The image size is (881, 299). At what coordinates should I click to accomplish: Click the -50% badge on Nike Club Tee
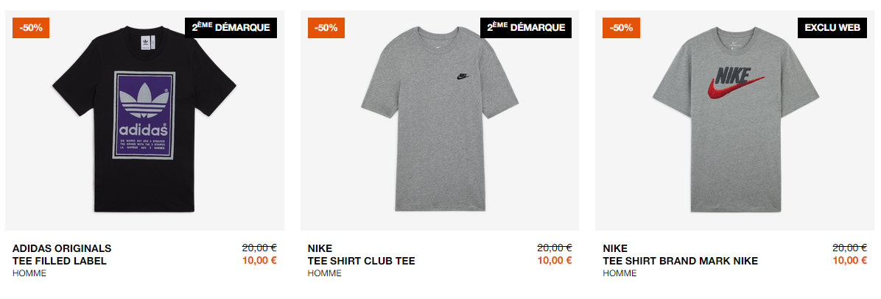click(326, 27)
